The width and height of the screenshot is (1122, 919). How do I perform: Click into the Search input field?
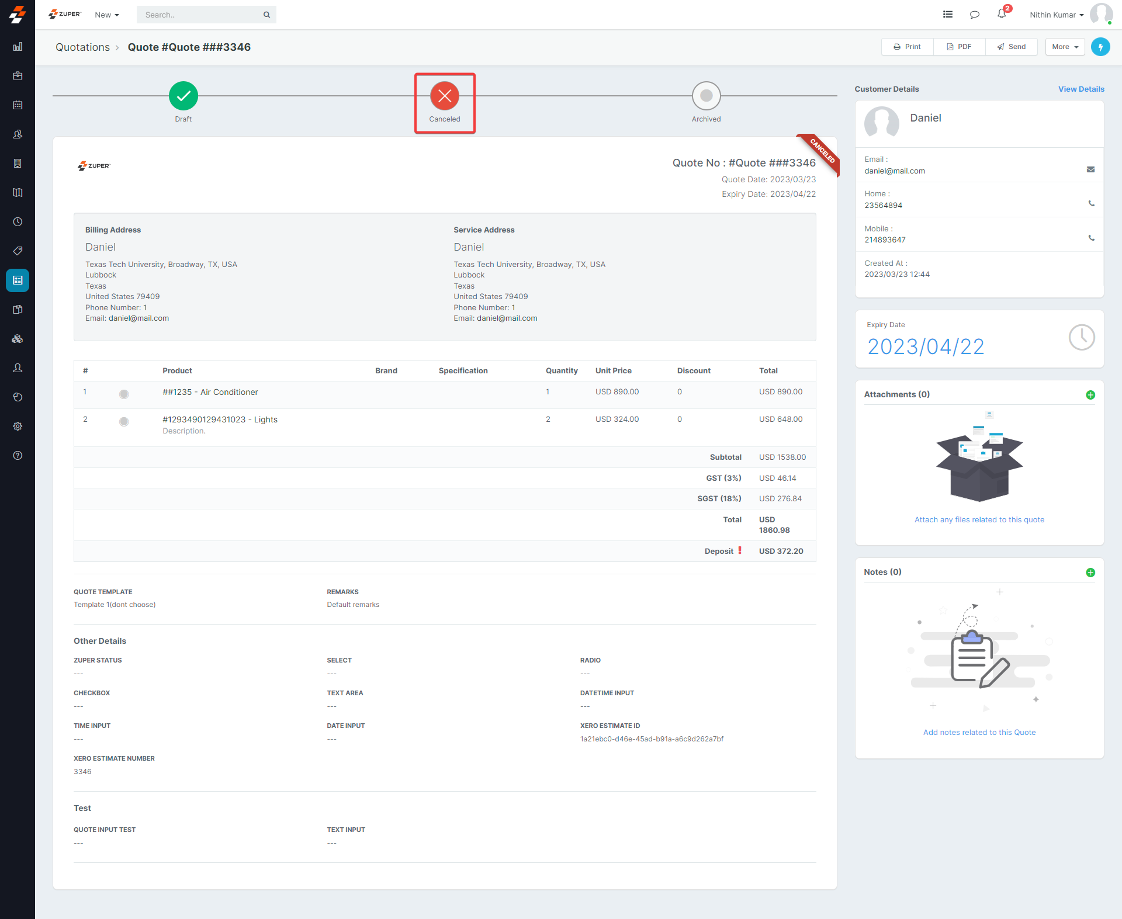click(199, 15)
